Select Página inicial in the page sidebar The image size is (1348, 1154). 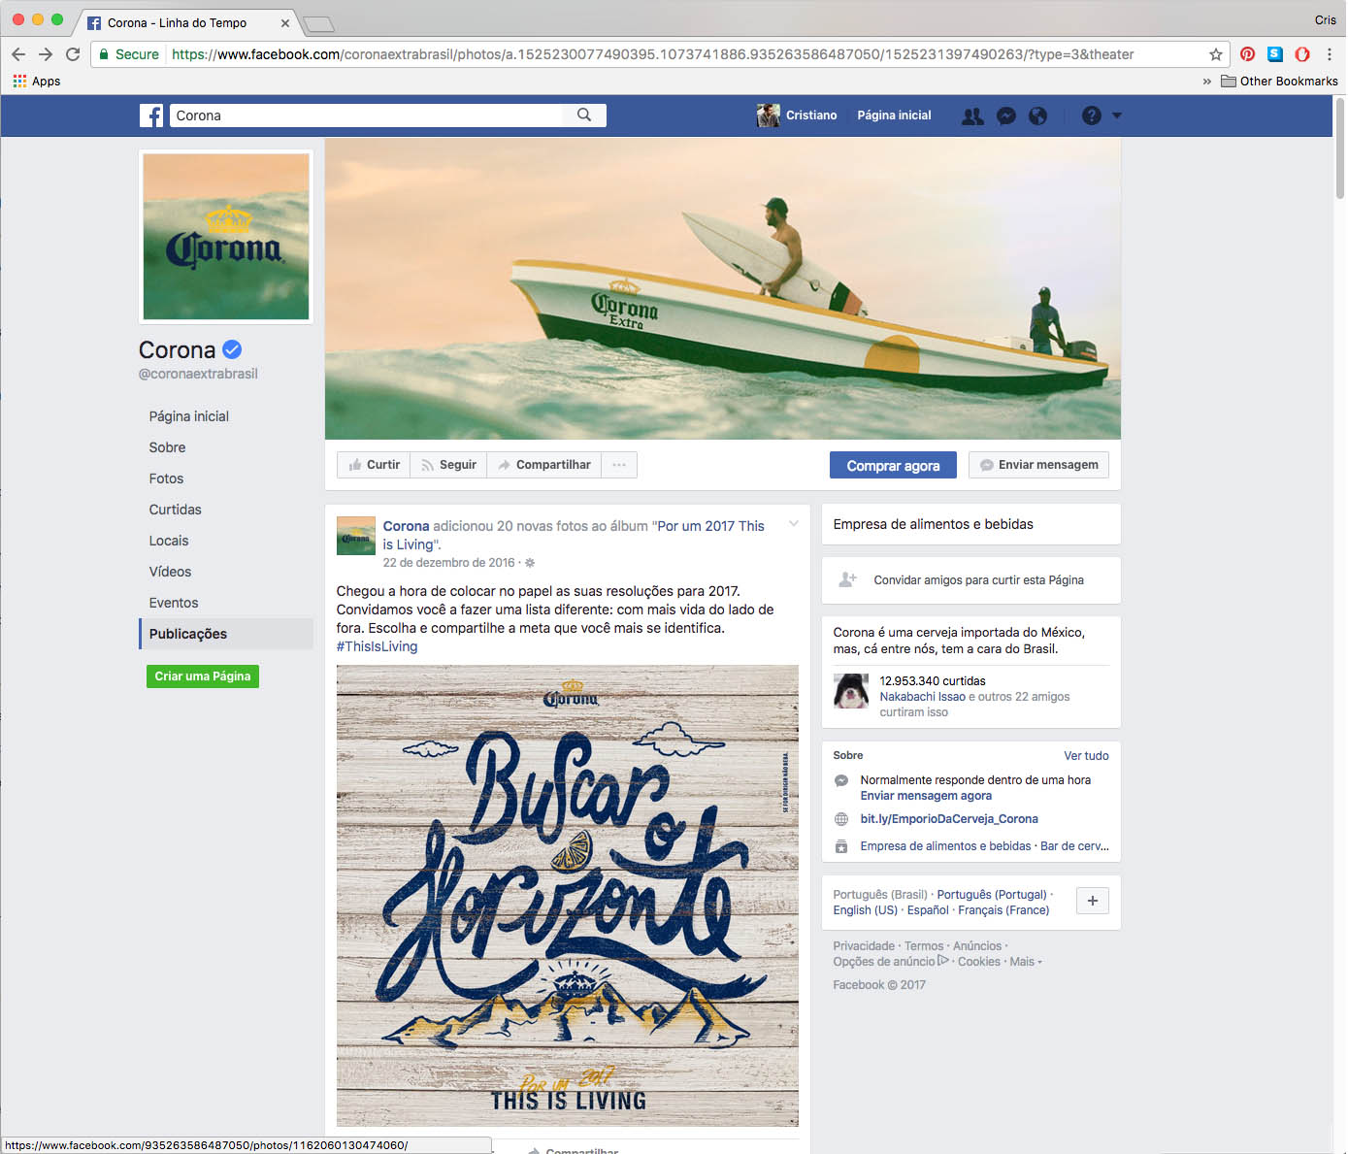(189, 416)
